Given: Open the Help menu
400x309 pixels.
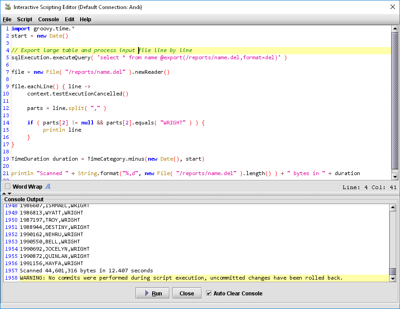Looking at the screenshot, I should click(86, 19).
